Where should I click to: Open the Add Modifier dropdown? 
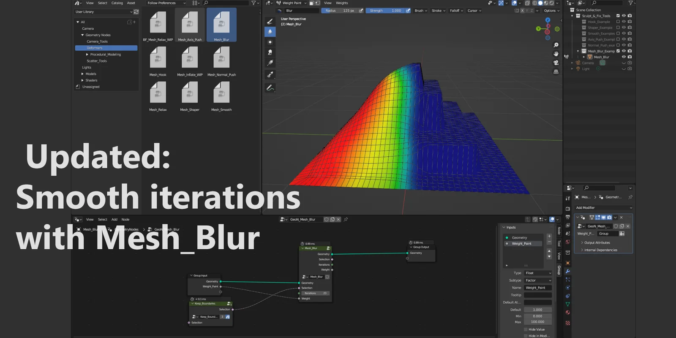[x=604, y=208]
